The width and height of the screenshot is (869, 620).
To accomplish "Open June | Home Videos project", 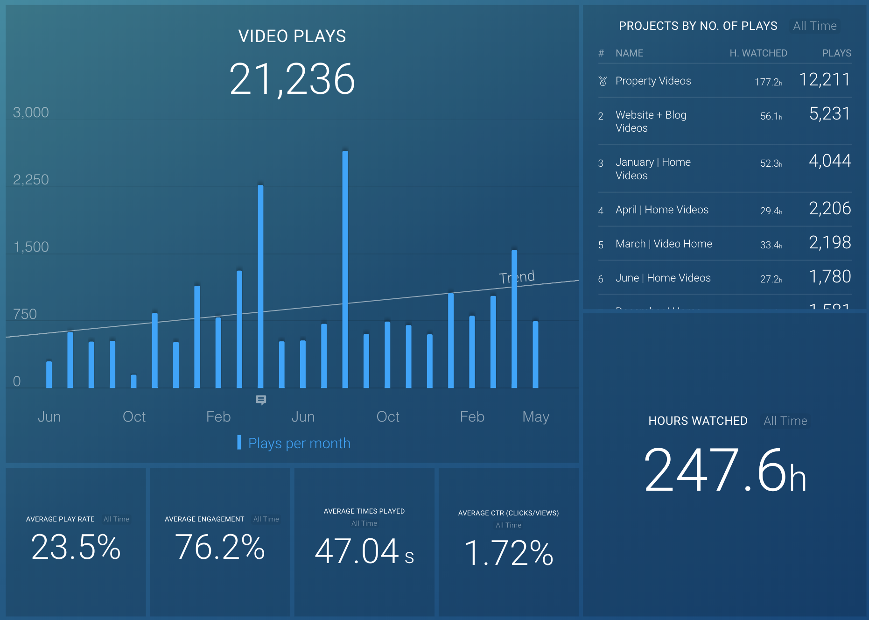I will pos(725,278).
